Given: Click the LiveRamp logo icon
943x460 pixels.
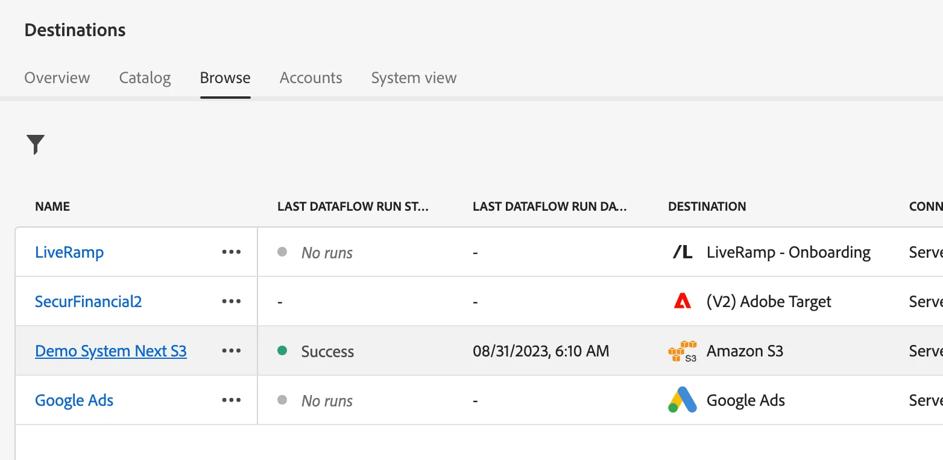Looking at the screenshot, I should (x=683, y=252).
